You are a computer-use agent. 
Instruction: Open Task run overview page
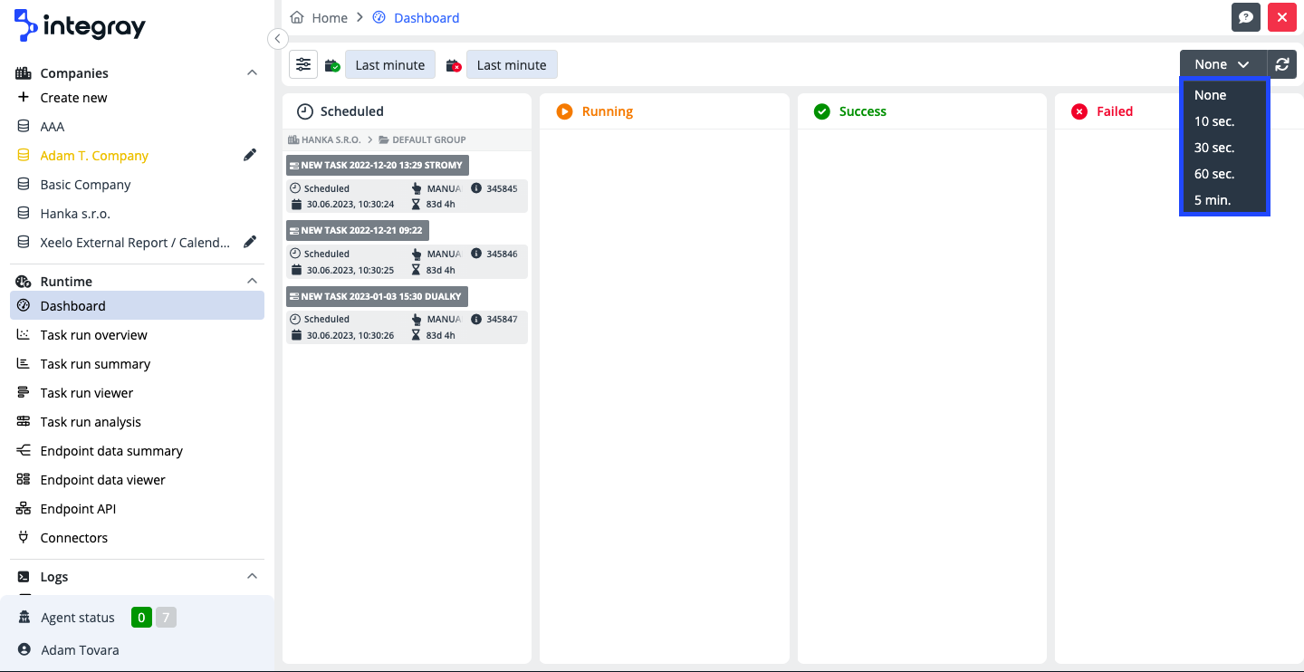click(93, 335)
